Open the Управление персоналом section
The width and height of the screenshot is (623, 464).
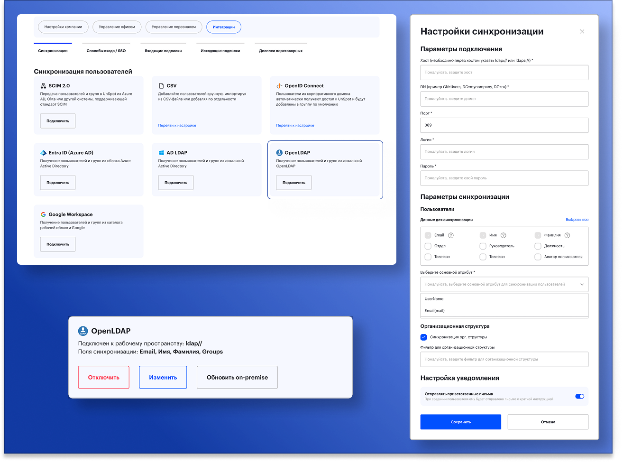[174, 27]
